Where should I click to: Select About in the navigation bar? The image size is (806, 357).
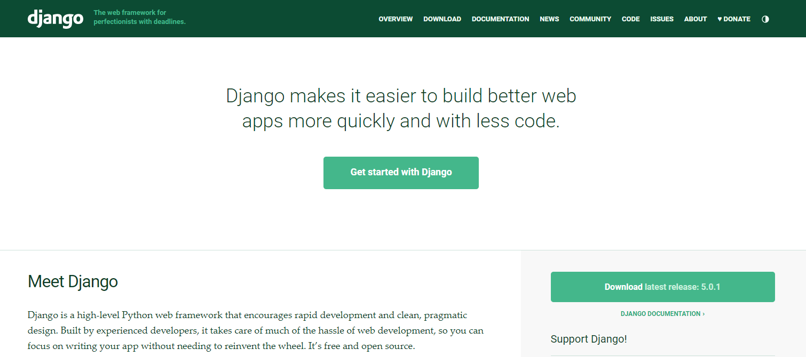point(696,19)
